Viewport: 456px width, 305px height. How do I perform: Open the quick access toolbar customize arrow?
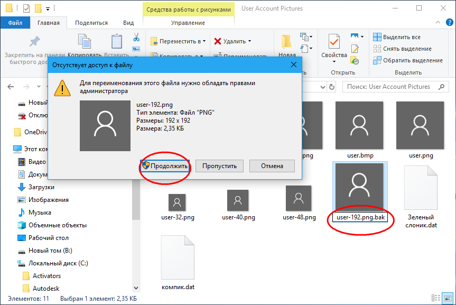[48, 9]
